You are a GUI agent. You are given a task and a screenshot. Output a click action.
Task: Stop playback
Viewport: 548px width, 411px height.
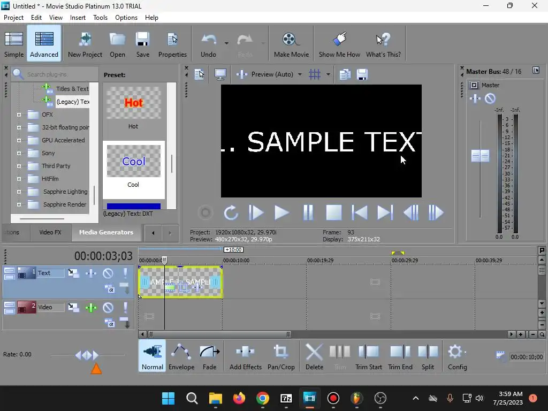click(x=333, y=212)
